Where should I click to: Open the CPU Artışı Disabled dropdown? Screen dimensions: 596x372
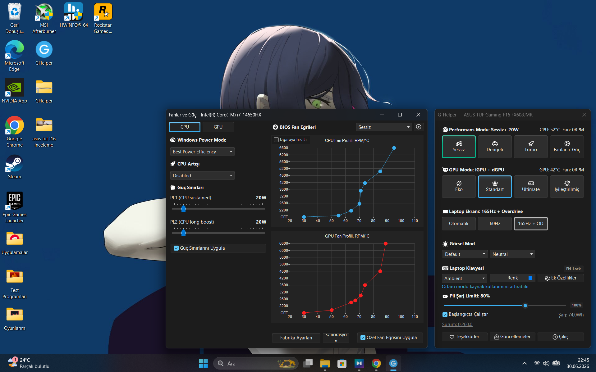pyautogui.click(x=202, y=175)
